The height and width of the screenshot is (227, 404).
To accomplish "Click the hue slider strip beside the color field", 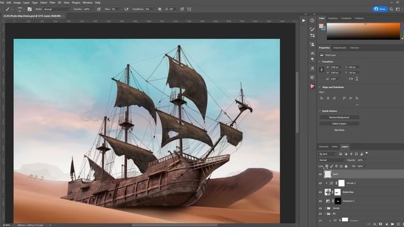I will [x=402, y=31].
